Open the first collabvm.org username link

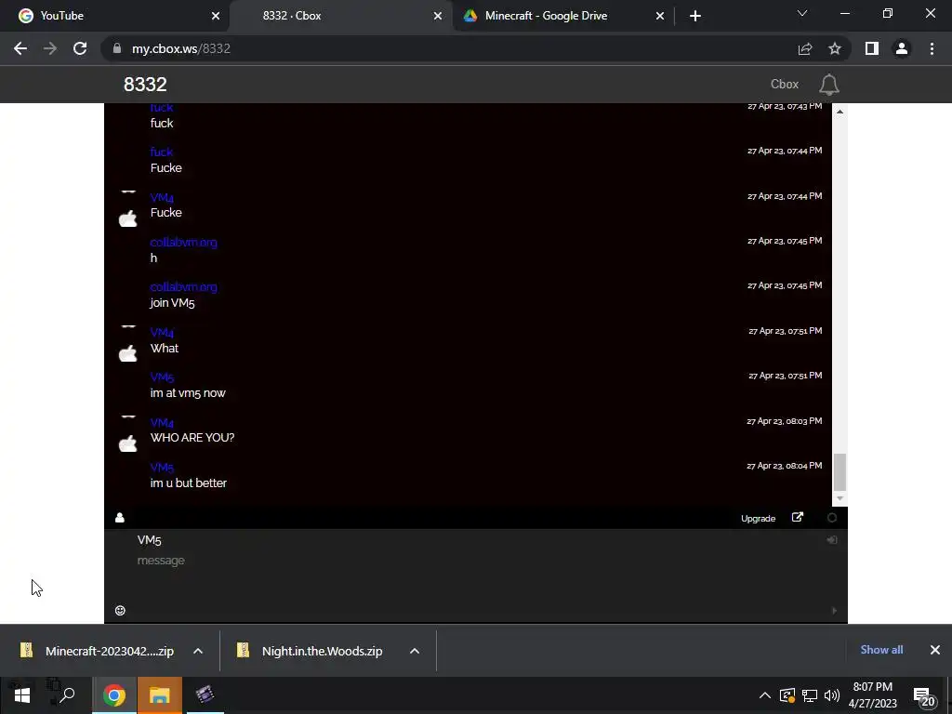(x=183, y=243)
